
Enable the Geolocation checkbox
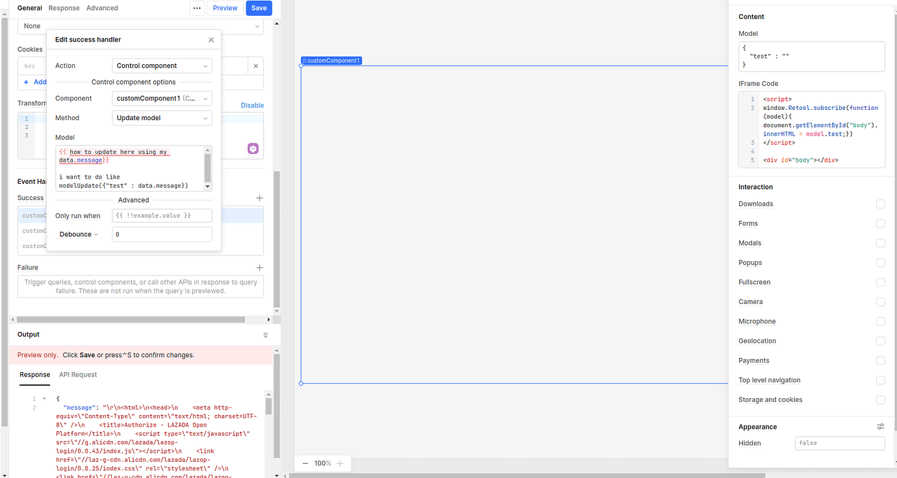coord(880,341)
